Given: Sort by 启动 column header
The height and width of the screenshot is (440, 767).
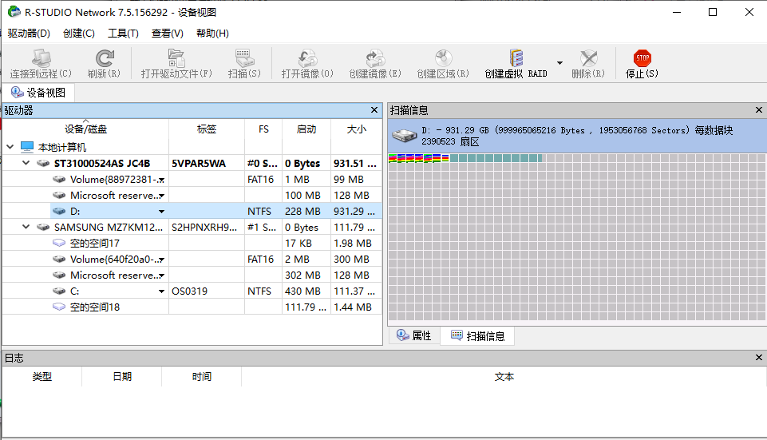Looking at the screenshot, I should click(x=306, y=129).
